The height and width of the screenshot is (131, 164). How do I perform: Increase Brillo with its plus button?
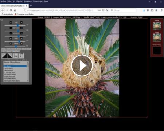pyautogui.click(x=22, y=23)
